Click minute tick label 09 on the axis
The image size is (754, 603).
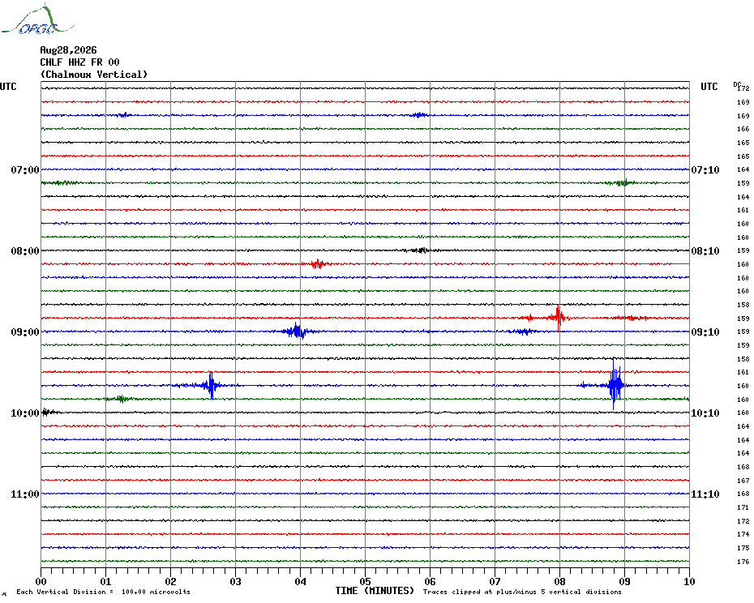tap(624, 582)
